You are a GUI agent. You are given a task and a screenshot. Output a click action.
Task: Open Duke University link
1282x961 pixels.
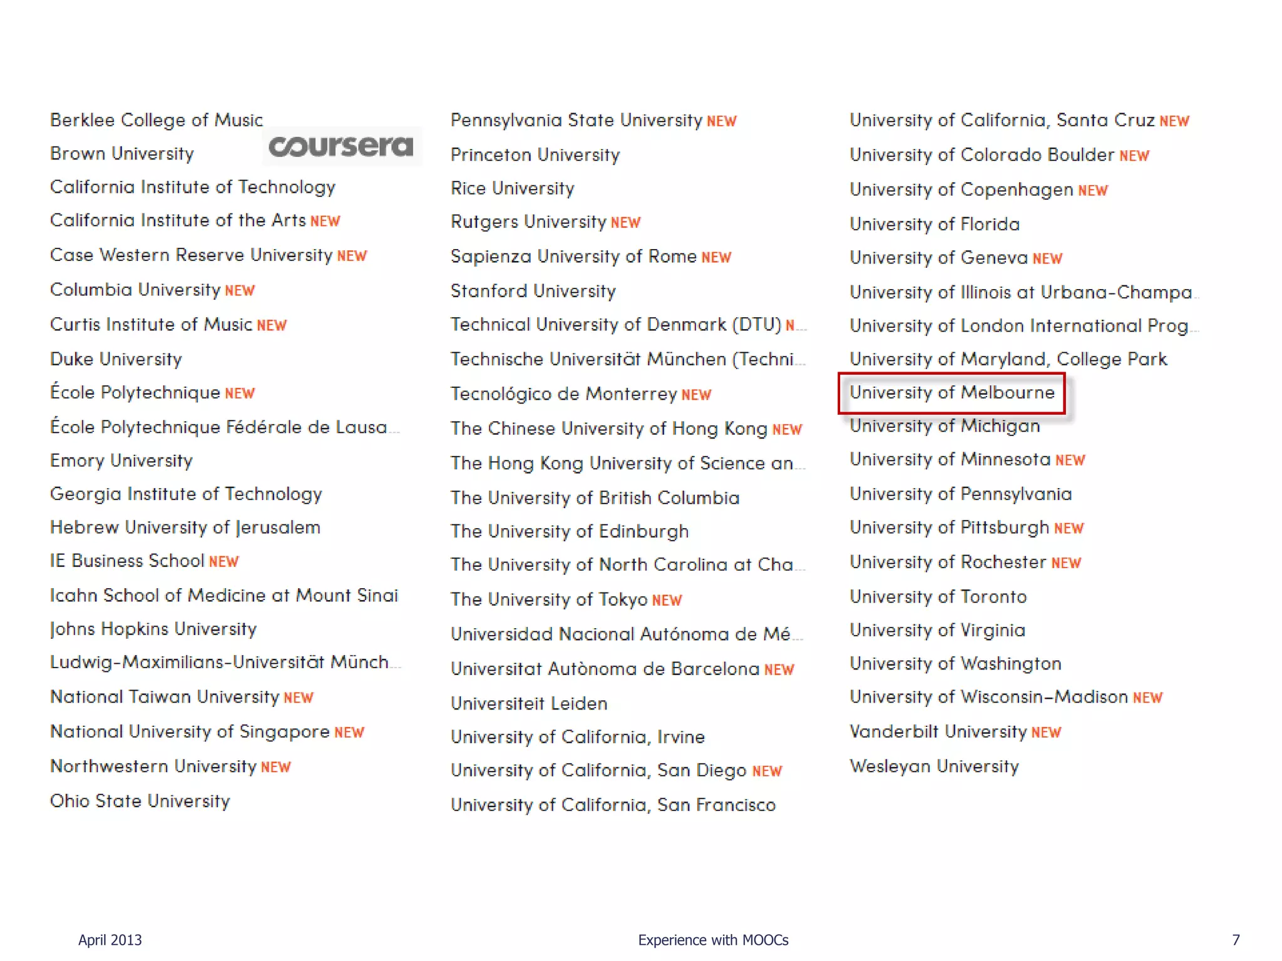116,359
